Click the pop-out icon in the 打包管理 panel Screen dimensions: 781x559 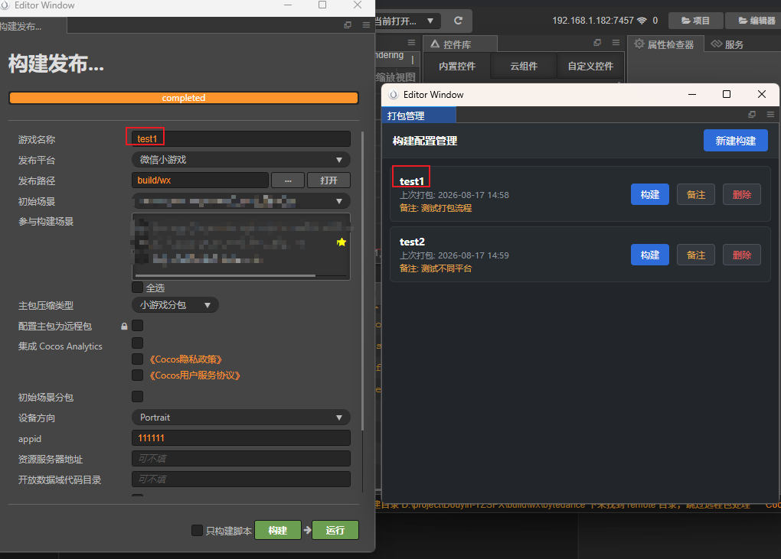(x=752, y=115)
